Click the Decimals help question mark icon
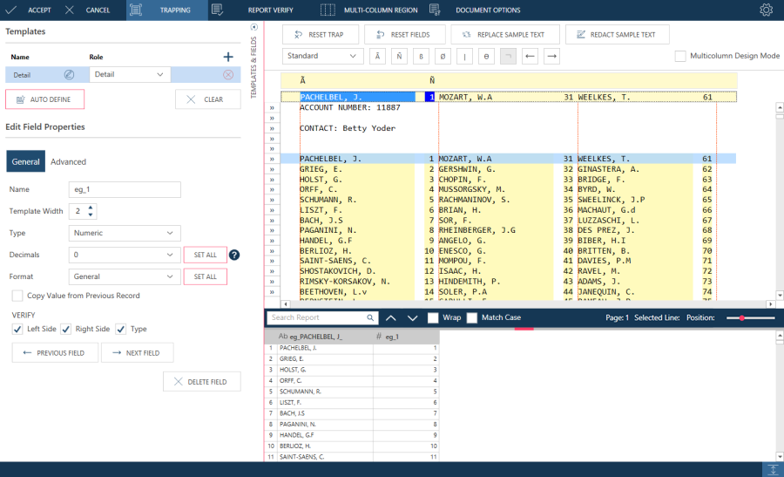Viewport: 784px width, 477px height. (x=234, y=255)
